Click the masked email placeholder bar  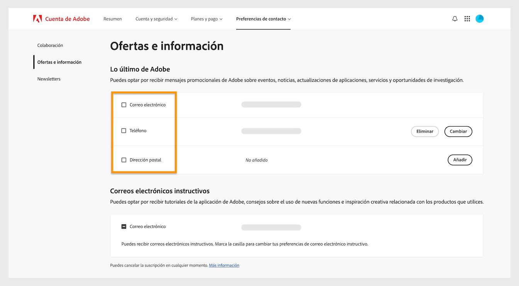pyautogui.click(x=271, y=104)
